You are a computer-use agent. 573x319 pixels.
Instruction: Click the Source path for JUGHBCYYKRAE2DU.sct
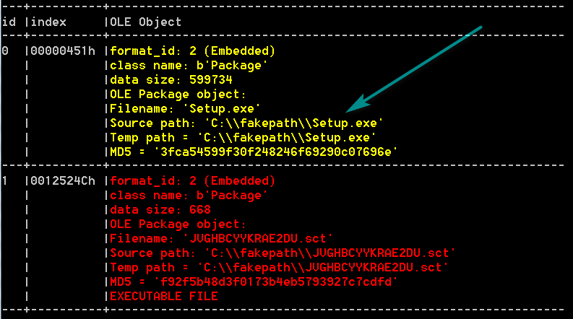click(x=281, y=253)
